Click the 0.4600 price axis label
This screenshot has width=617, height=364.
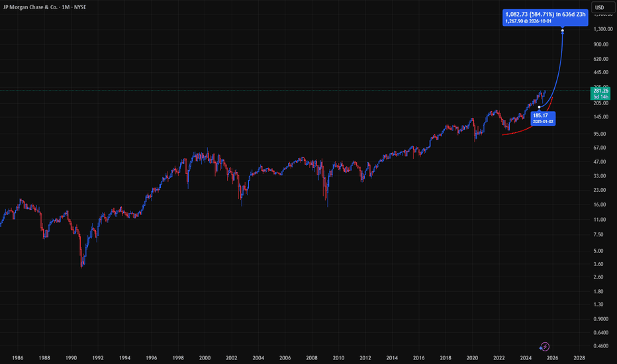click(x=601, y=346)
